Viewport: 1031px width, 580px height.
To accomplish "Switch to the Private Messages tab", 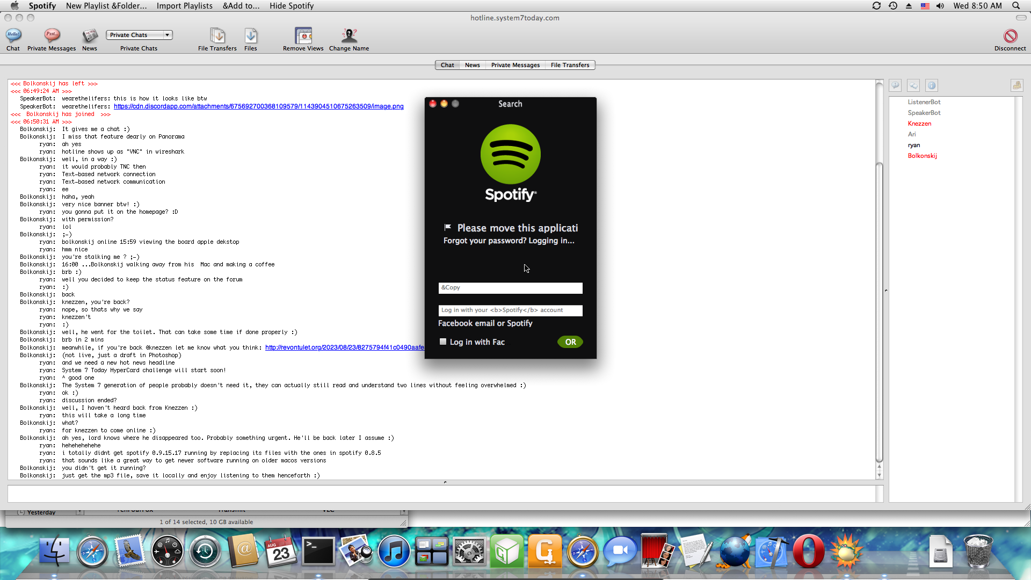I will pyautogui.click(x=515, y=65).
